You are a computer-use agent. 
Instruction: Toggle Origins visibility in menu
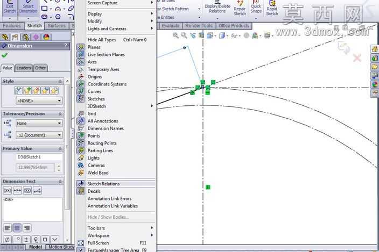[116, 77]
